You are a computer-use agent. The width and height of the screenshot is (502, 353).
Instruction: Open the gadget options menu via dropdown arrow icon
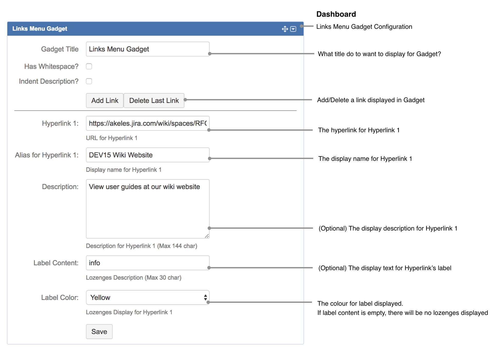[x=293, y=29]
